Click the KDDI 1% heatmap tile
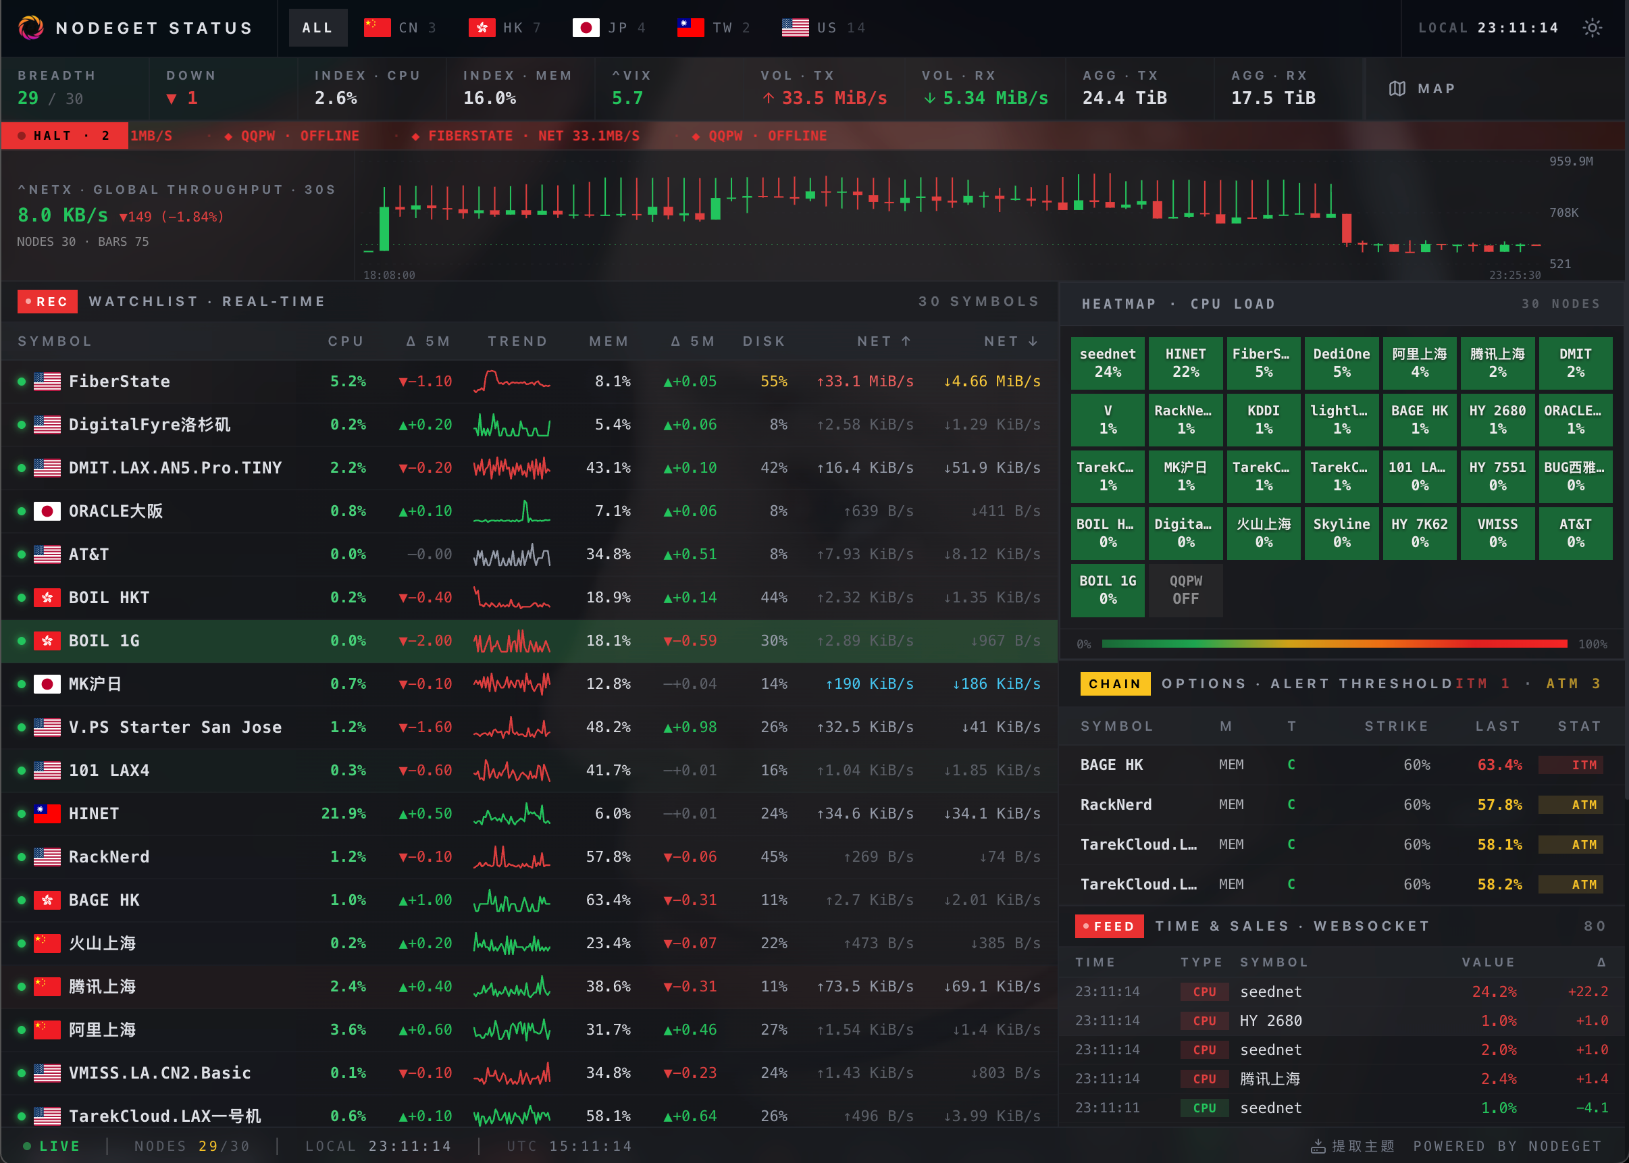 [x=1264, y=419]
